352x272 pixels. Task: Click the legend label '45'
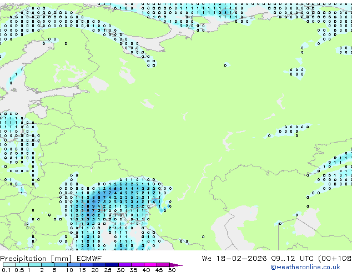[x=159, y=270]
